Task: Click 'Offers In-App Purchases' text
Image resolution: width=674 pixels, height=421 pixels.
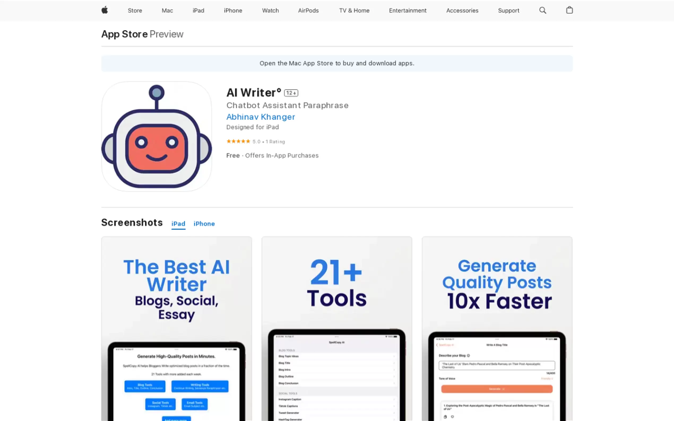Action: [x=282, y=156]
